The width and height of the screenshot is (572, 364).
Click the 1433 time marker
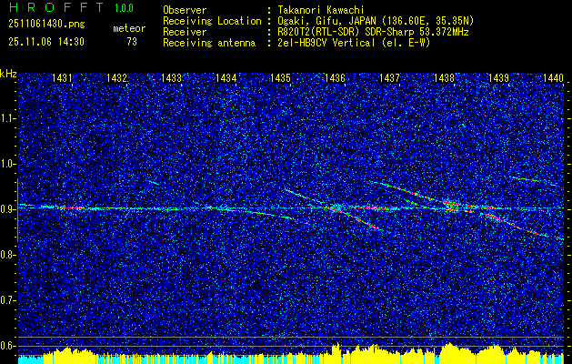171,77
